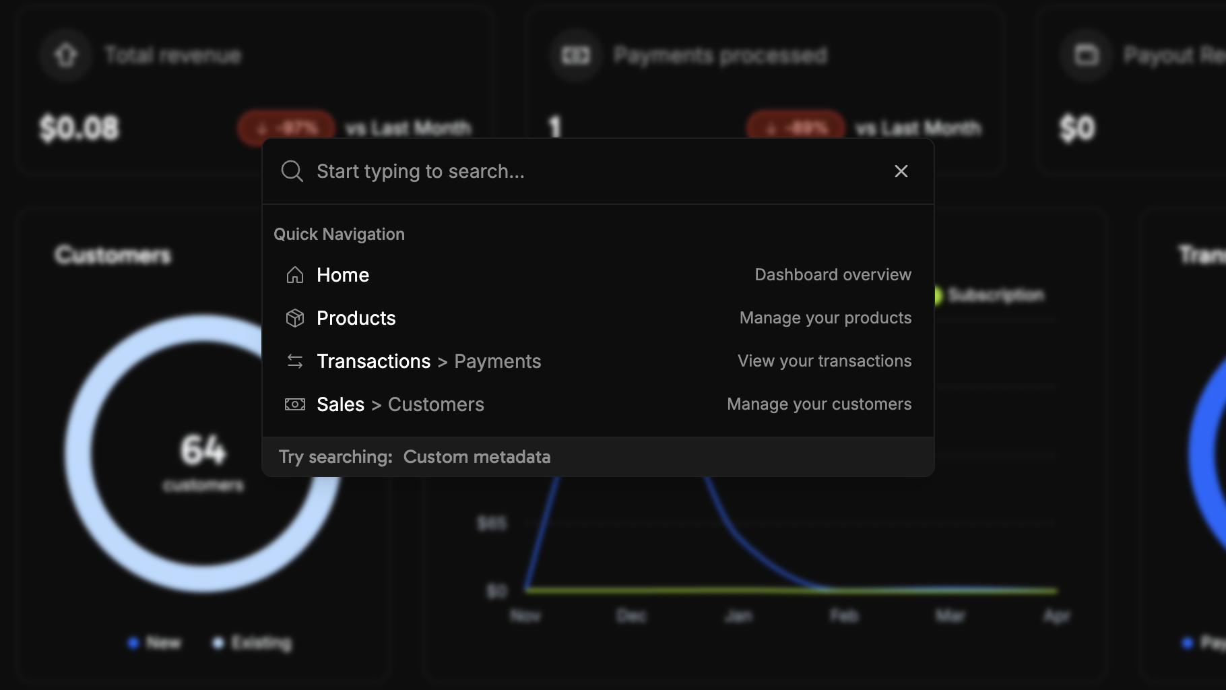1226x690 pixels.
Task: Click the Sales banknote icon
Action: tap(295, 404)
